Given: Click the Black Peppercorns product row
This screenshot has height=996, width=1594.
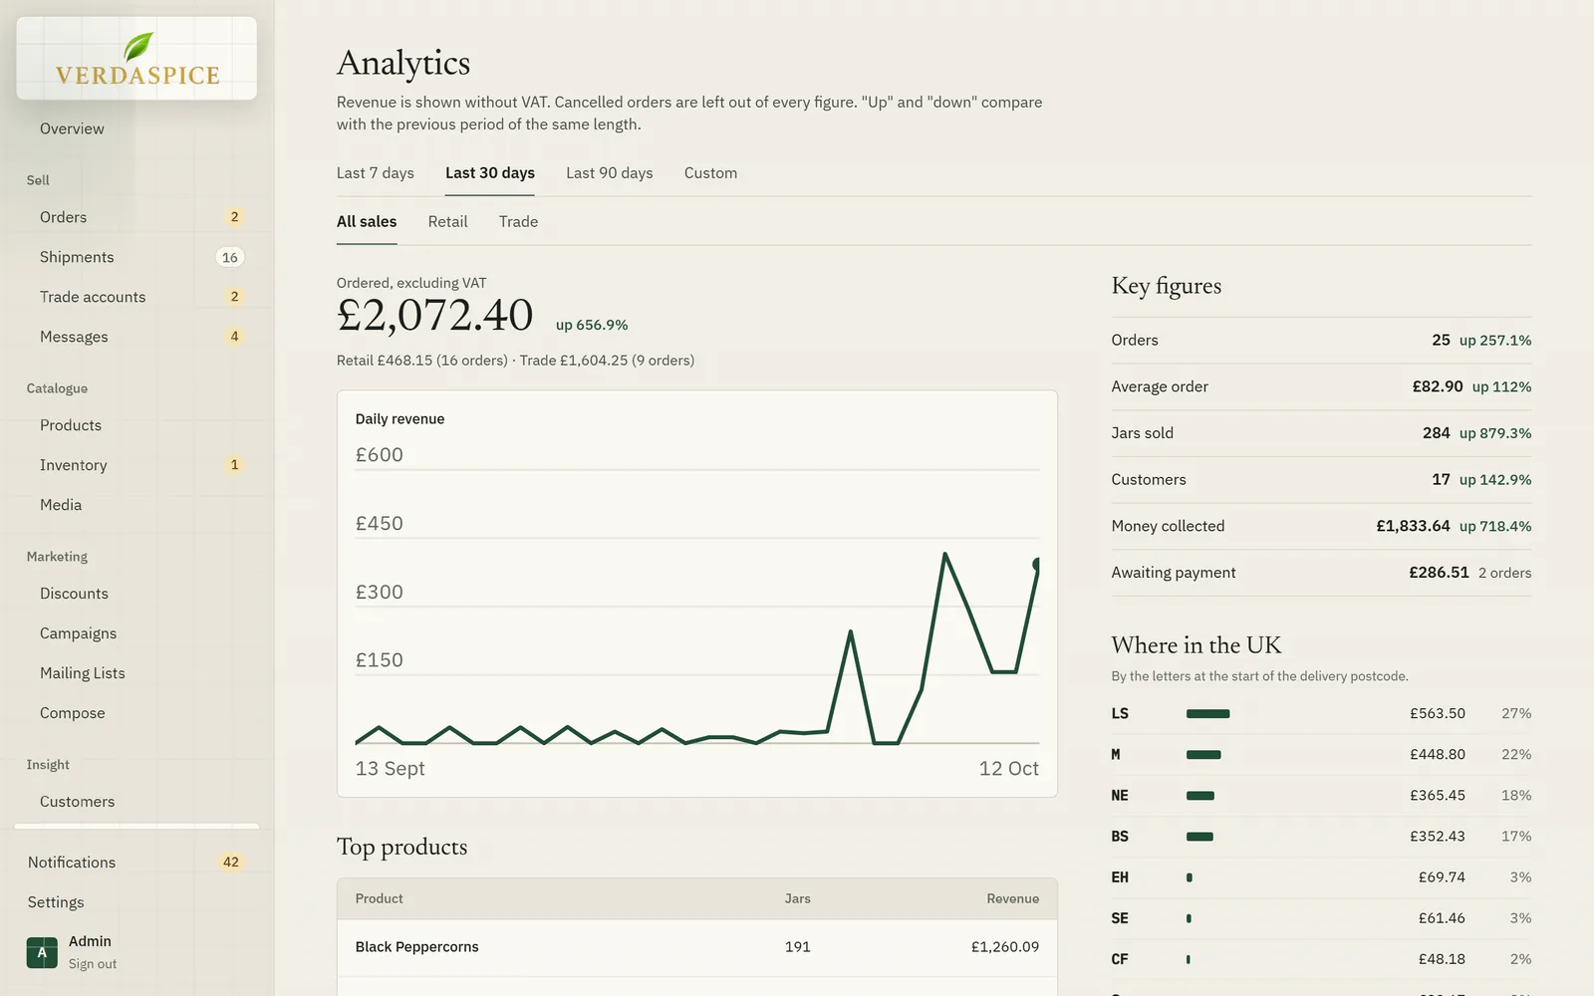Looking at the screenshot, I should click(x=697, y=947).
